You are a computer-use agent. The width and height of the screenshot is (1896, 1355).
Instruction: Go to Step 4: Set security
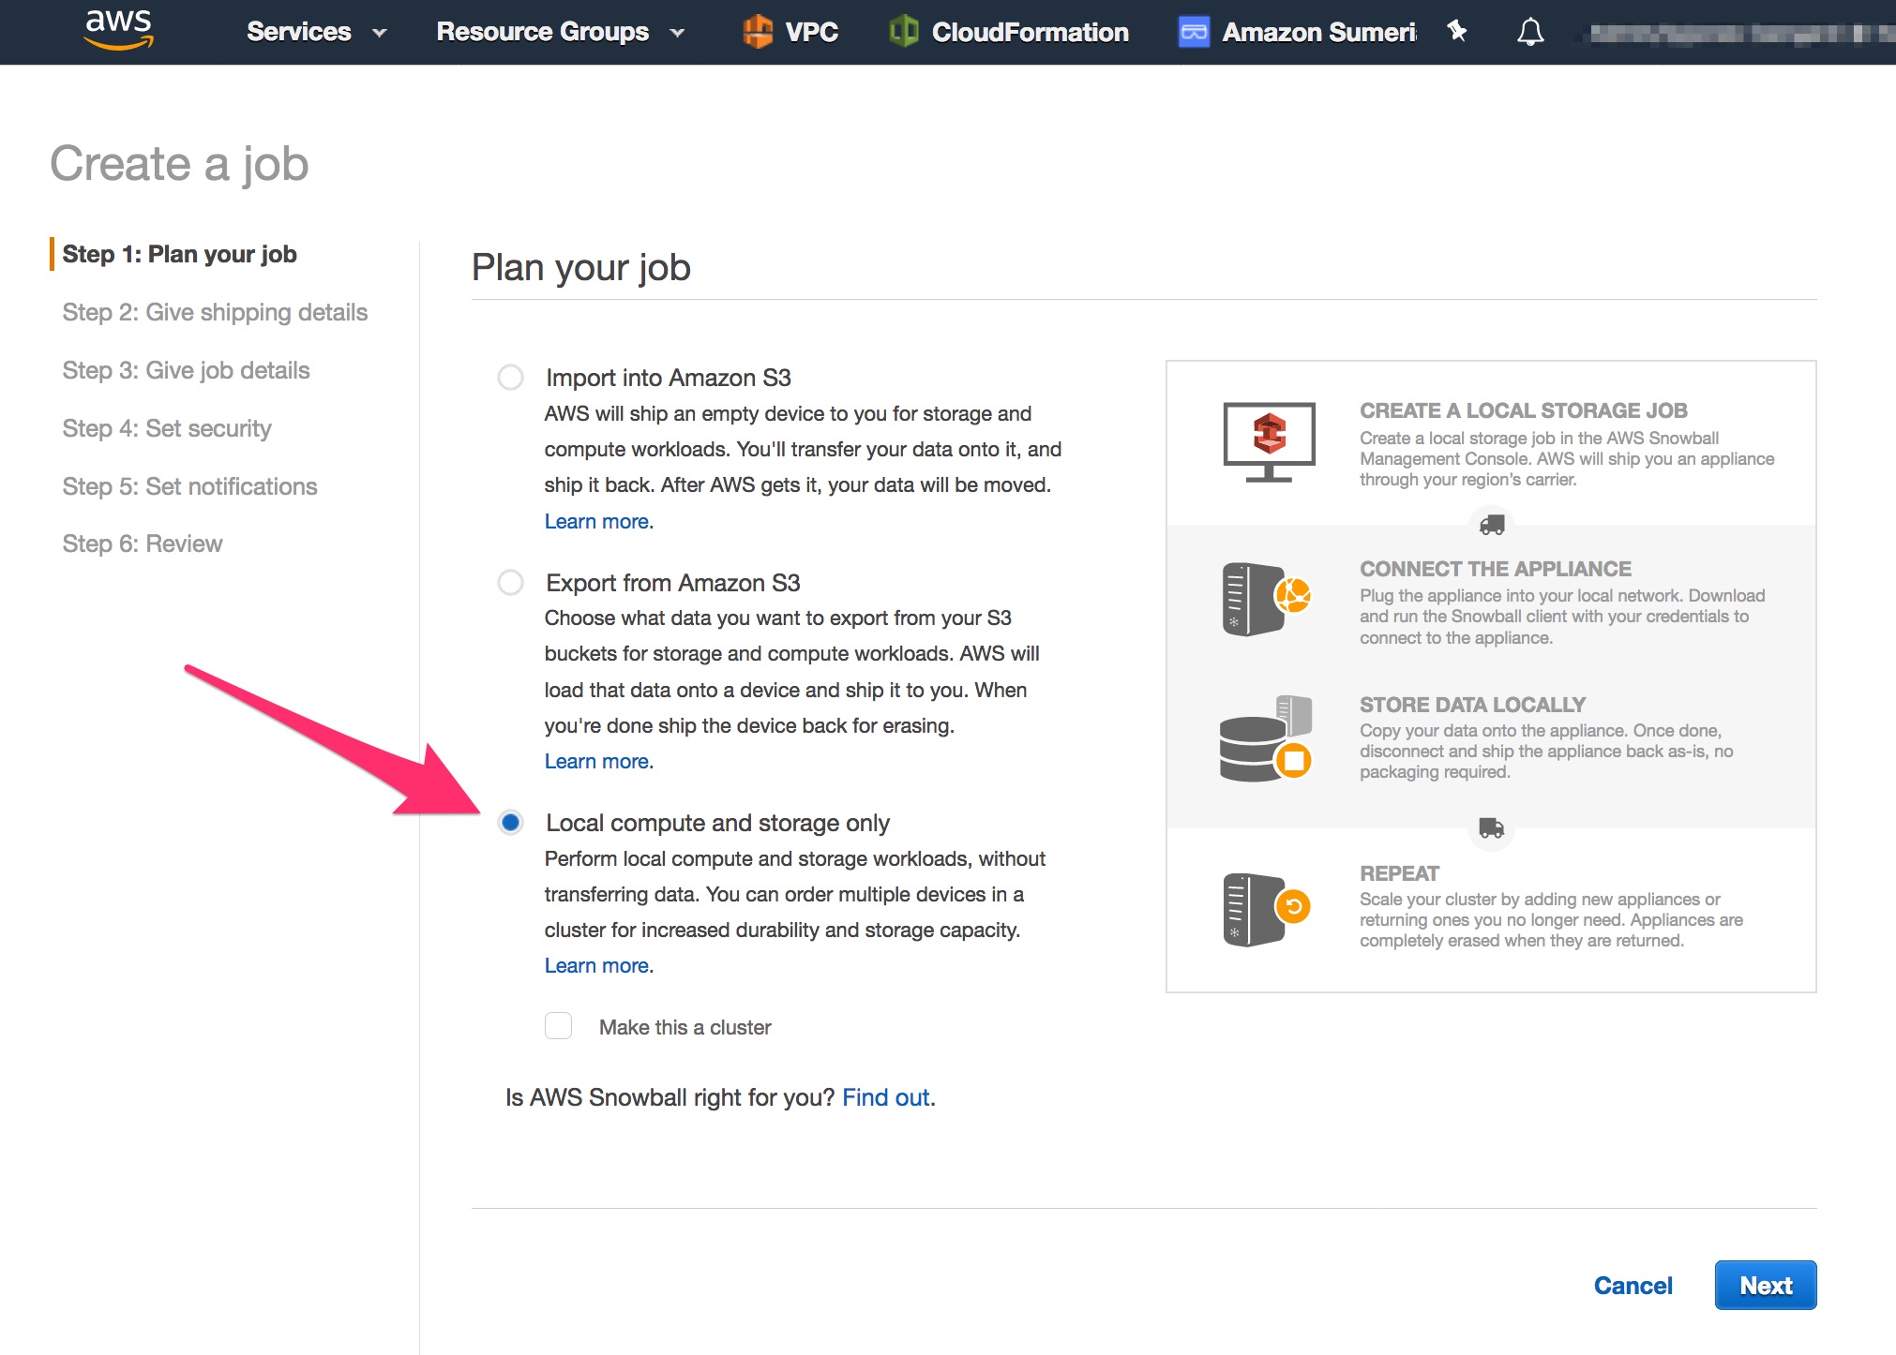[167, 428]
